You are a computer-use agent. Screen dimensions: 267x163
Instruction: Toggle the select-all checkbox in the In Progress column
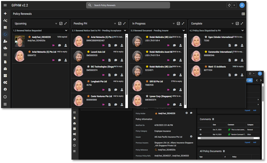tap(178, 24)
